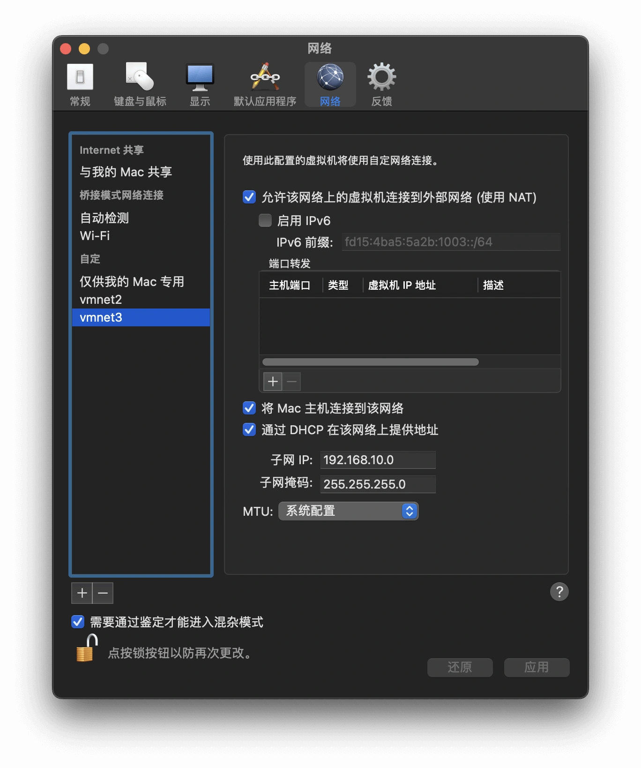Viewport: 641px width, 768px height.
Task: Select vmnet2 in the network list
Action: point(141,300)
